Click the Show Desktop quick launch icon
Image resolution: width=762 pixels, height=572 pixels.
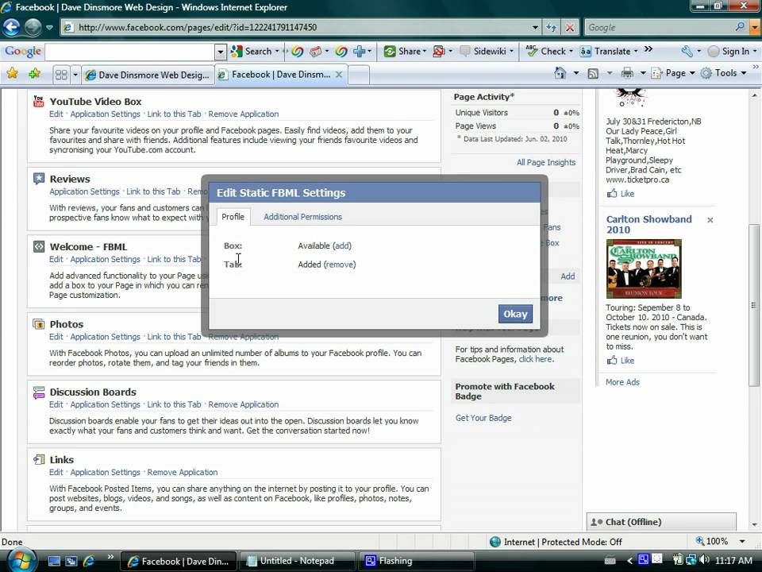pyautogui.click(x=54, y=561)
